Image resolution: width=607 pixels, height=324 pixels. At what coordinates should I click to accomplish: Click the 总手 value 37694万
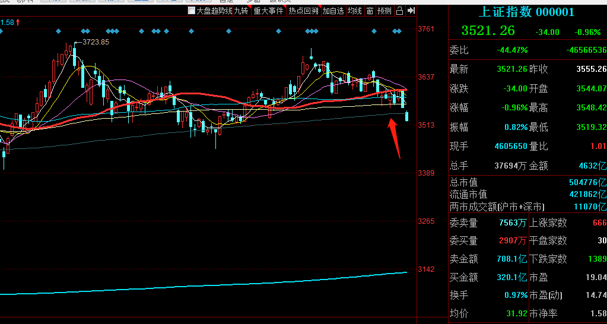511,166
